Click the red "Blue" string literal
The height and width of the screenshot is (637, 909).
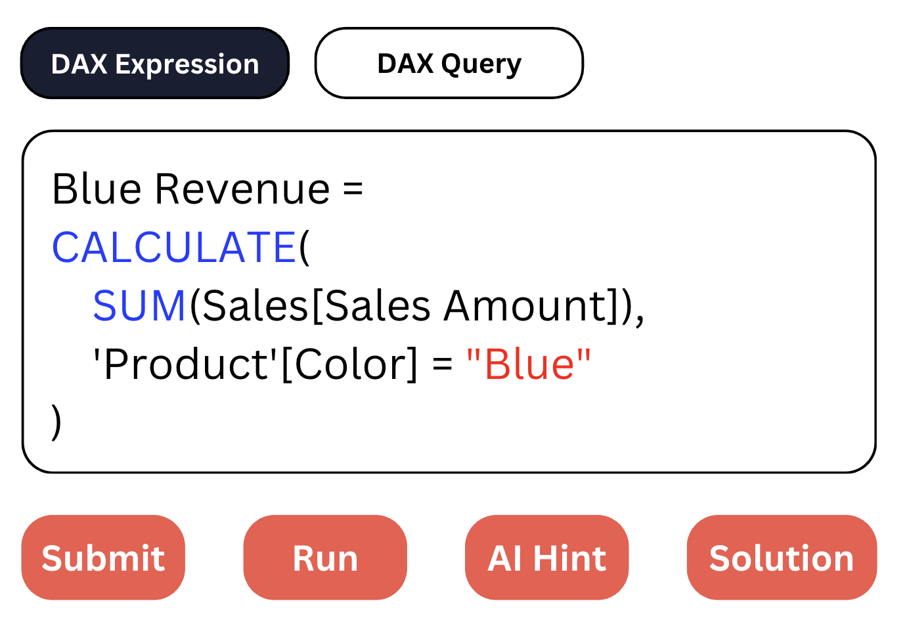coord(529,364)
